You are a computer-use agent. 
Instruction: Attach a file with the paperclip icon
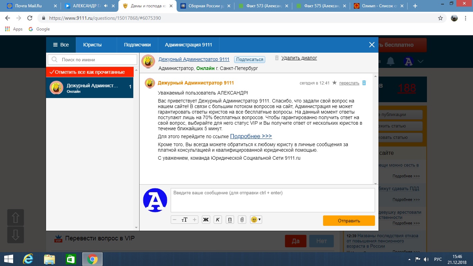tap(242, 220)
